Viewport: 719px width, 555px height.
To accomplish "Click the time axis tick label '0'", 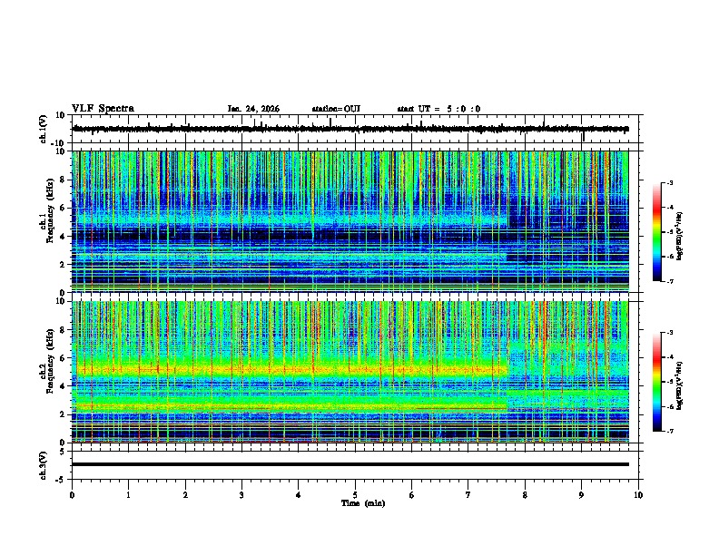I will 72,495.
